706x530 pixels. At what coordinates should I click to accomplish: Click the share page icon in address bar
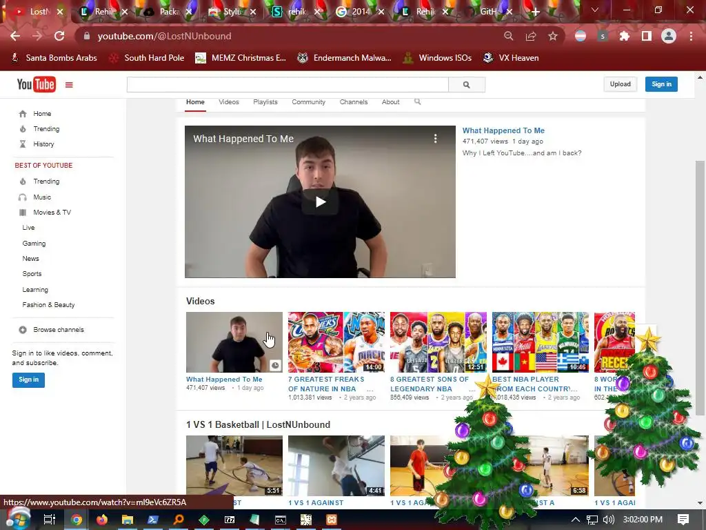tap(531, 36)
